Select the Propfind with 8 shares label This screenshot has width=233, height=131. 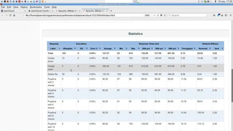point(52,116)
